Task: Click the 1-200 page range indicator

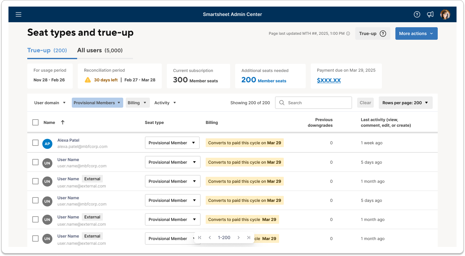Action: (x=224, y=238)
